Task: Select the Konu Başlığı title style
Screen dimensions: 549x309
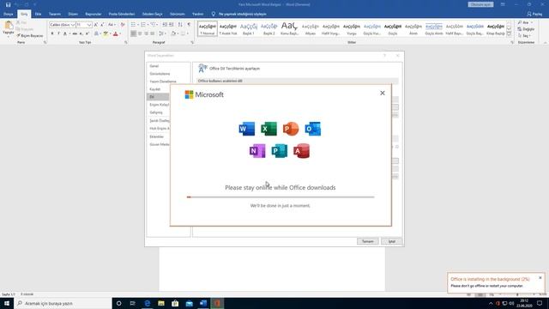Action: (290, 28)
